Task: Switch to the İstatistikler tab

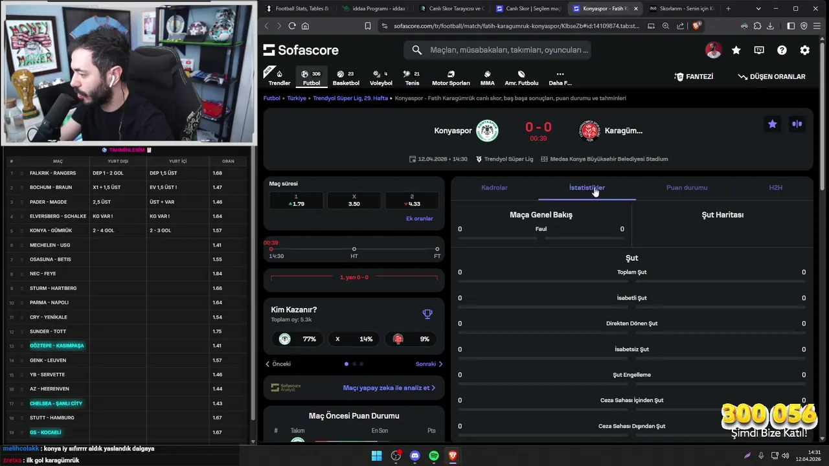Action: click(587, 188)
